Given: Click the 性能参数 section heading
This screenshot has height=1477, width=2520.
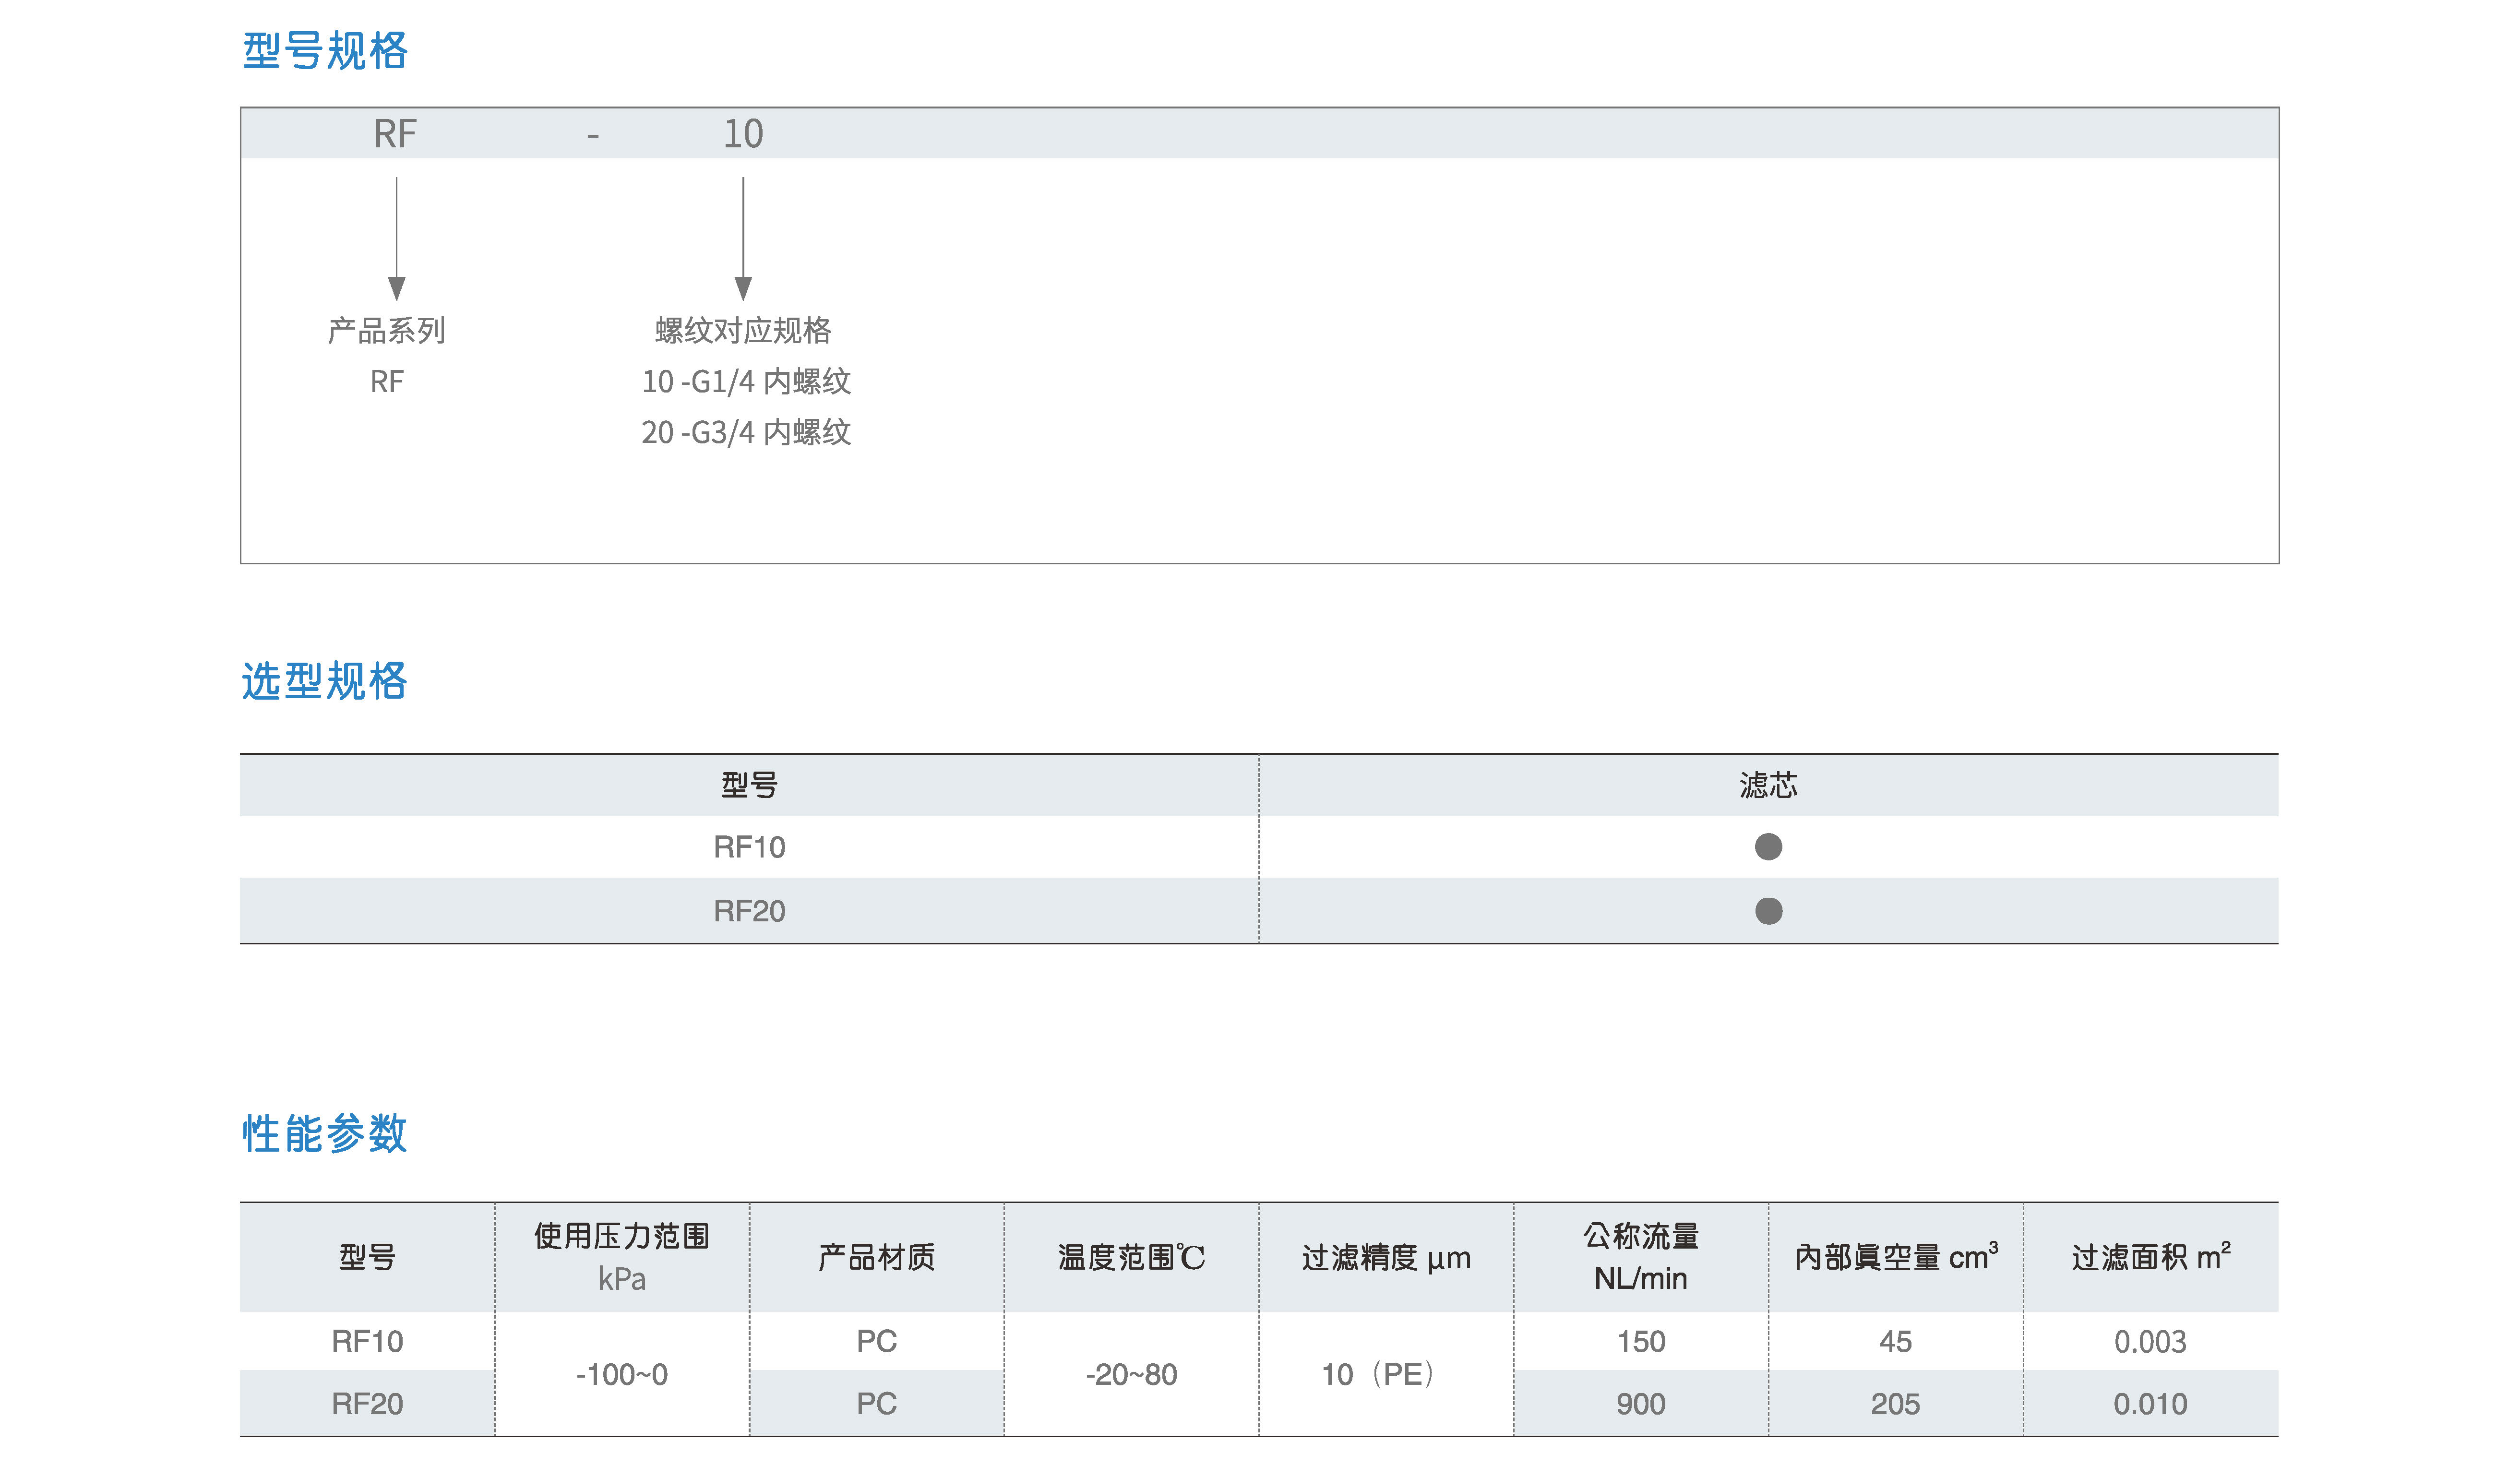Looking at the screenshot, I should point(325,1133).
